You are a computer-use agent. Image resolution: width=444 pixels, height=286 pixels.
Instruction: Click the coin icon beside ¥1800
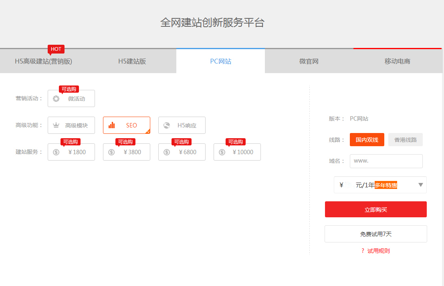point(56,152)
